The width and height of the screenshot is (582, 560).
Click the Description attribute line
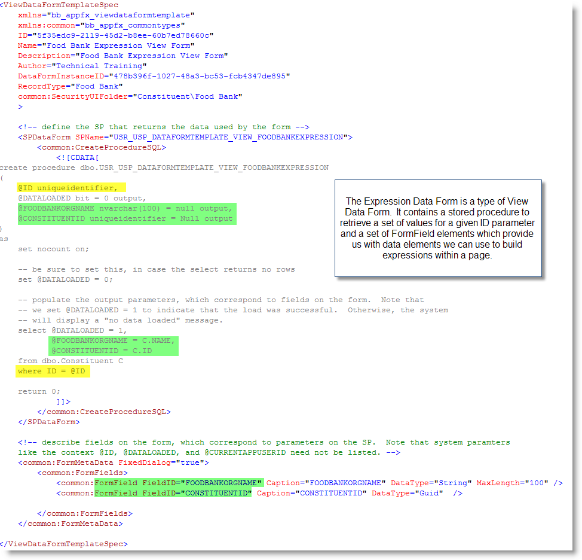click(123, 56)
